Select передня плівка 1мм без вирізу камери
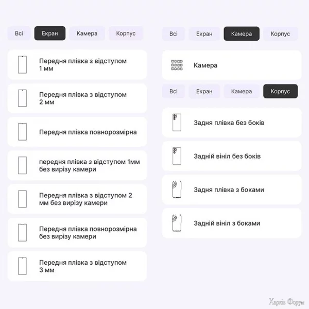309x309 pixels. pyautogui.click(x=89, y=165)
